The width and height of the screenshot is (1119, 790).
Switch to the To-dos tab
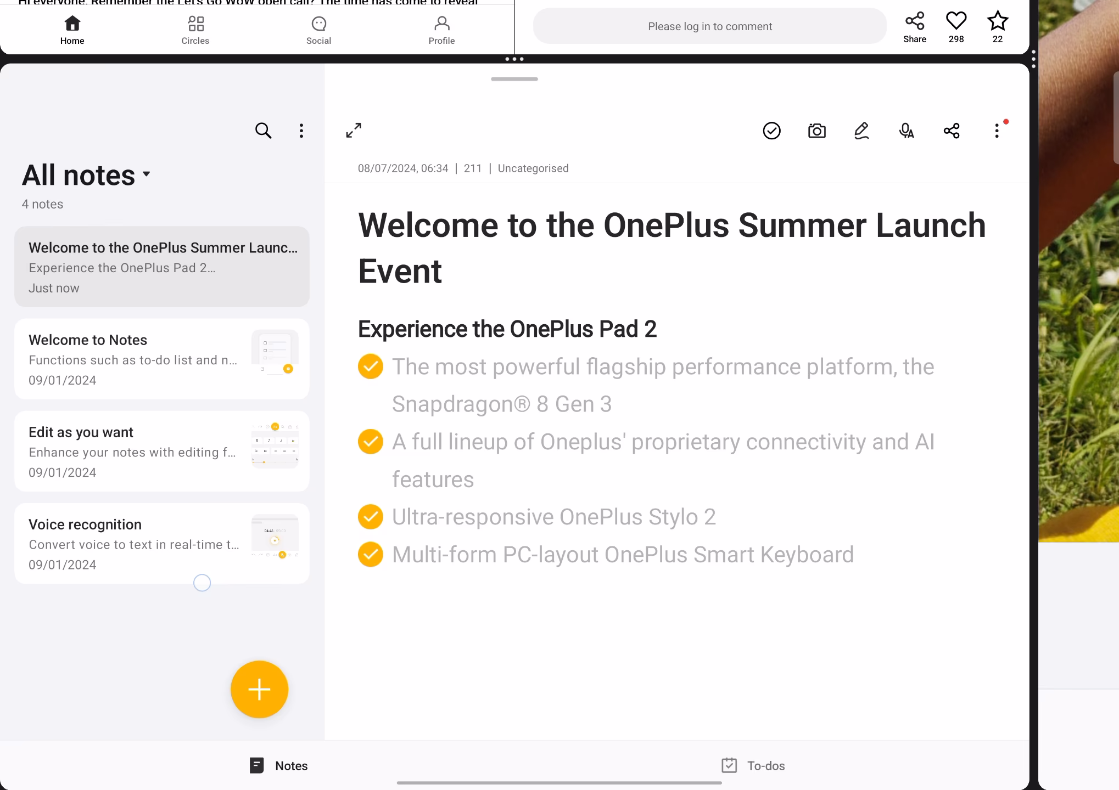tap(753, 765)
